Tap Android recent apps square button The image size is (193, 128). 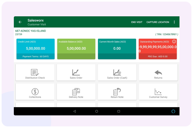pyautogui.click(x=119, y=111)
